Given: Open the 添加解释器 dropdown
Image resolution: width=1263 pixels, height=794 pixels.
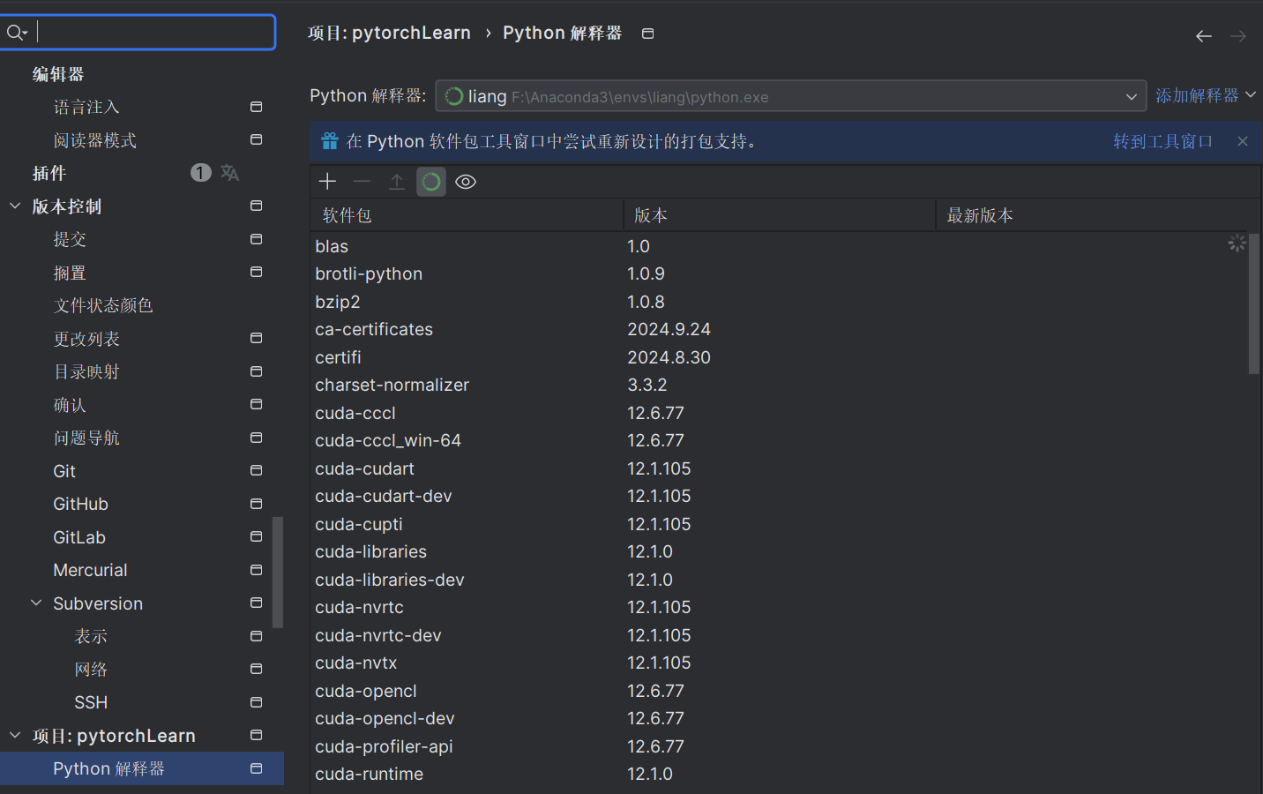Looking at the screenshot, I should click(x=1206, y=95).
